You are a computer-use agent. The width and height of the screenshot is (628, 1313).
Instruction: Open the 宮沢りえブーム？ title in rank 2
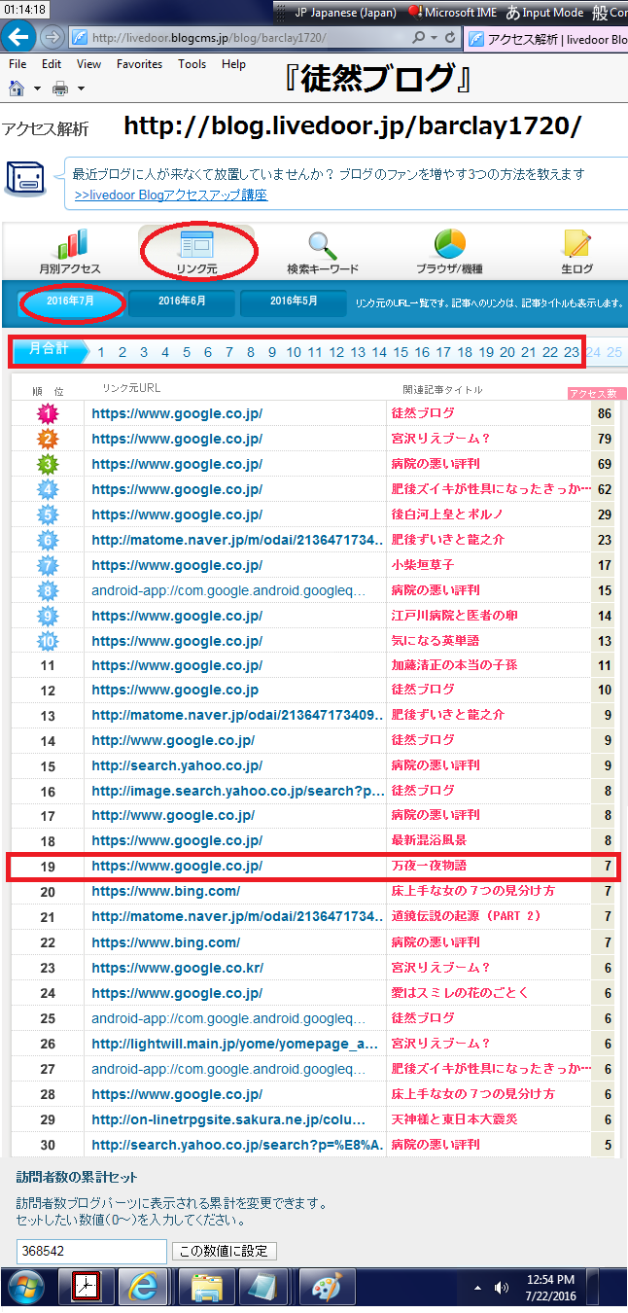pos(441,439)
